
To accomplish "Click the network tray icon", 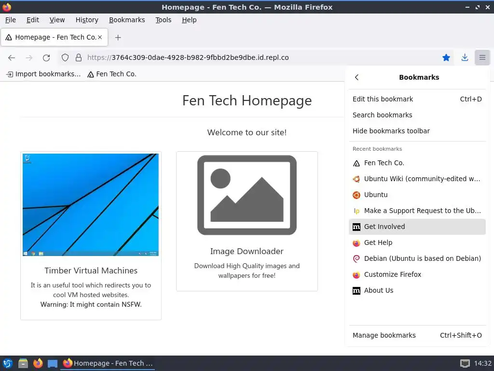I will pos(465,363).
